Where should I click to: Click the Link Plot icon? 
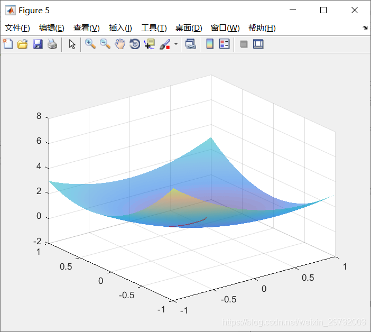click(190, 44)
